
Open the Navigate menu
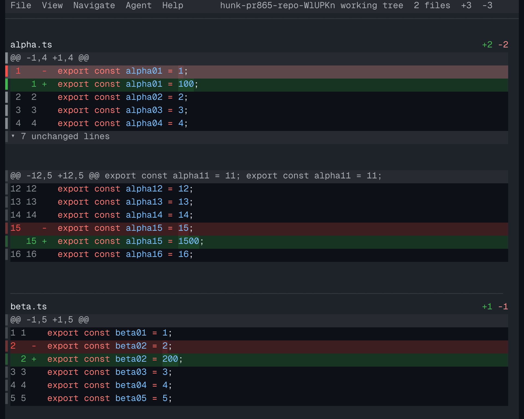(x=94, y=5)
